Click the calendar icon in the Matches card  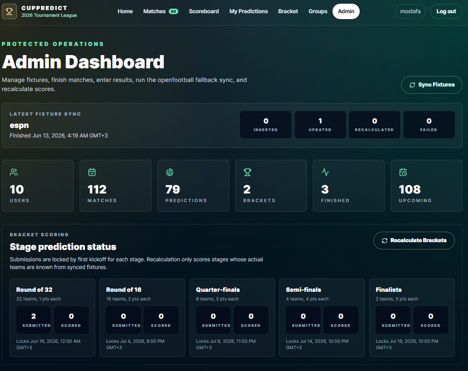92,172
